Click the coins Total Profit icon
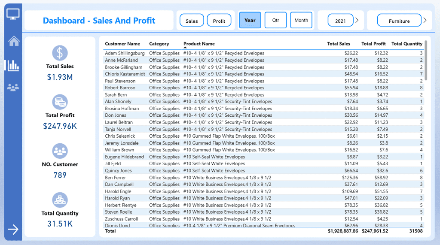 coord(60,102)
